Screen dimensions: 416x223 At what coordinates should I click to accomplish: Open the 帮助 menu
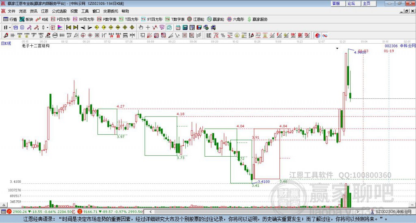tap(125, 11)
